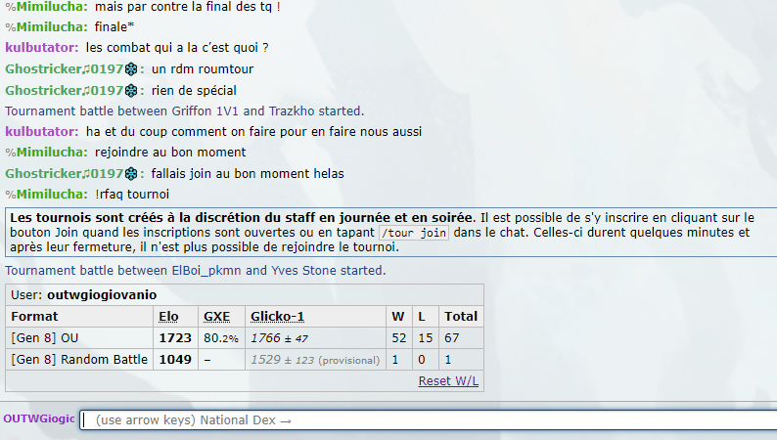This screenshot has width=777, height=440.
Task: Click the Glicko-1 column header
Action: (277, 316)
